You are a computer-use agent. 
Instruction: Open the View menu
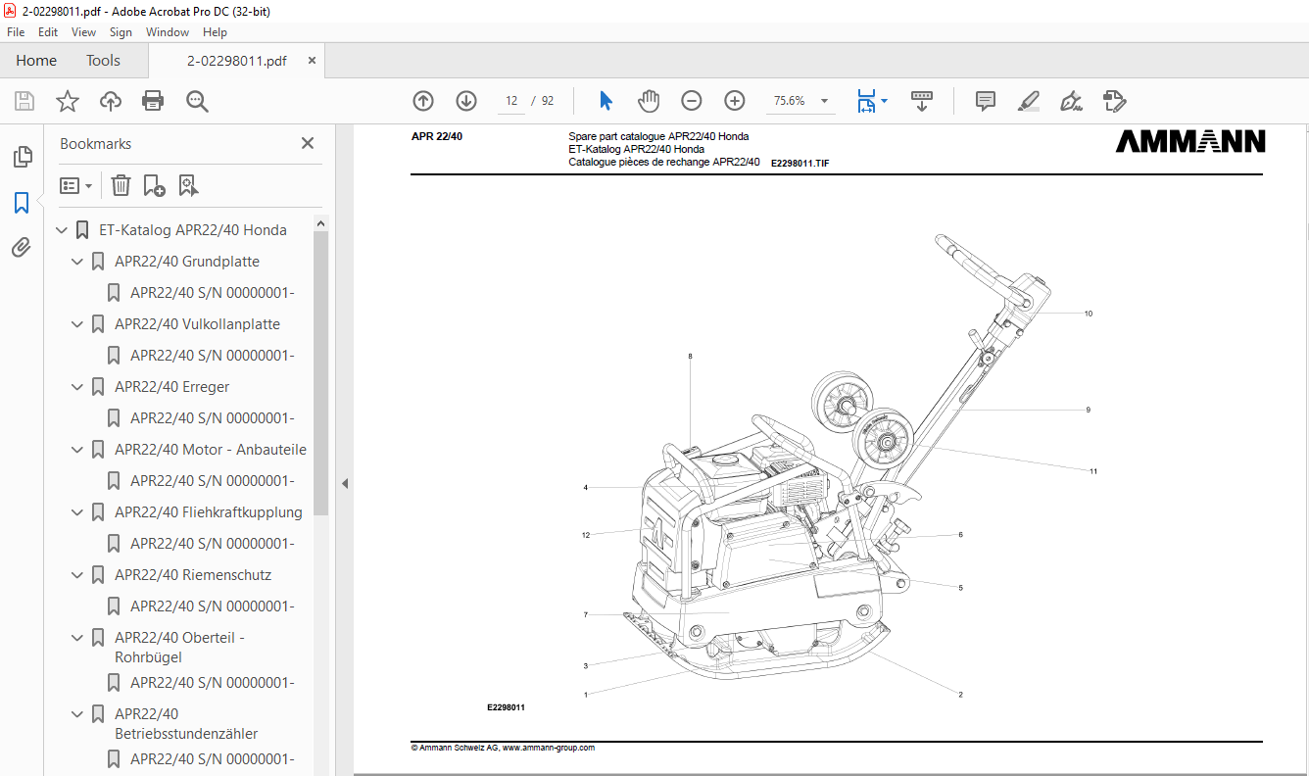pos(84,32)
